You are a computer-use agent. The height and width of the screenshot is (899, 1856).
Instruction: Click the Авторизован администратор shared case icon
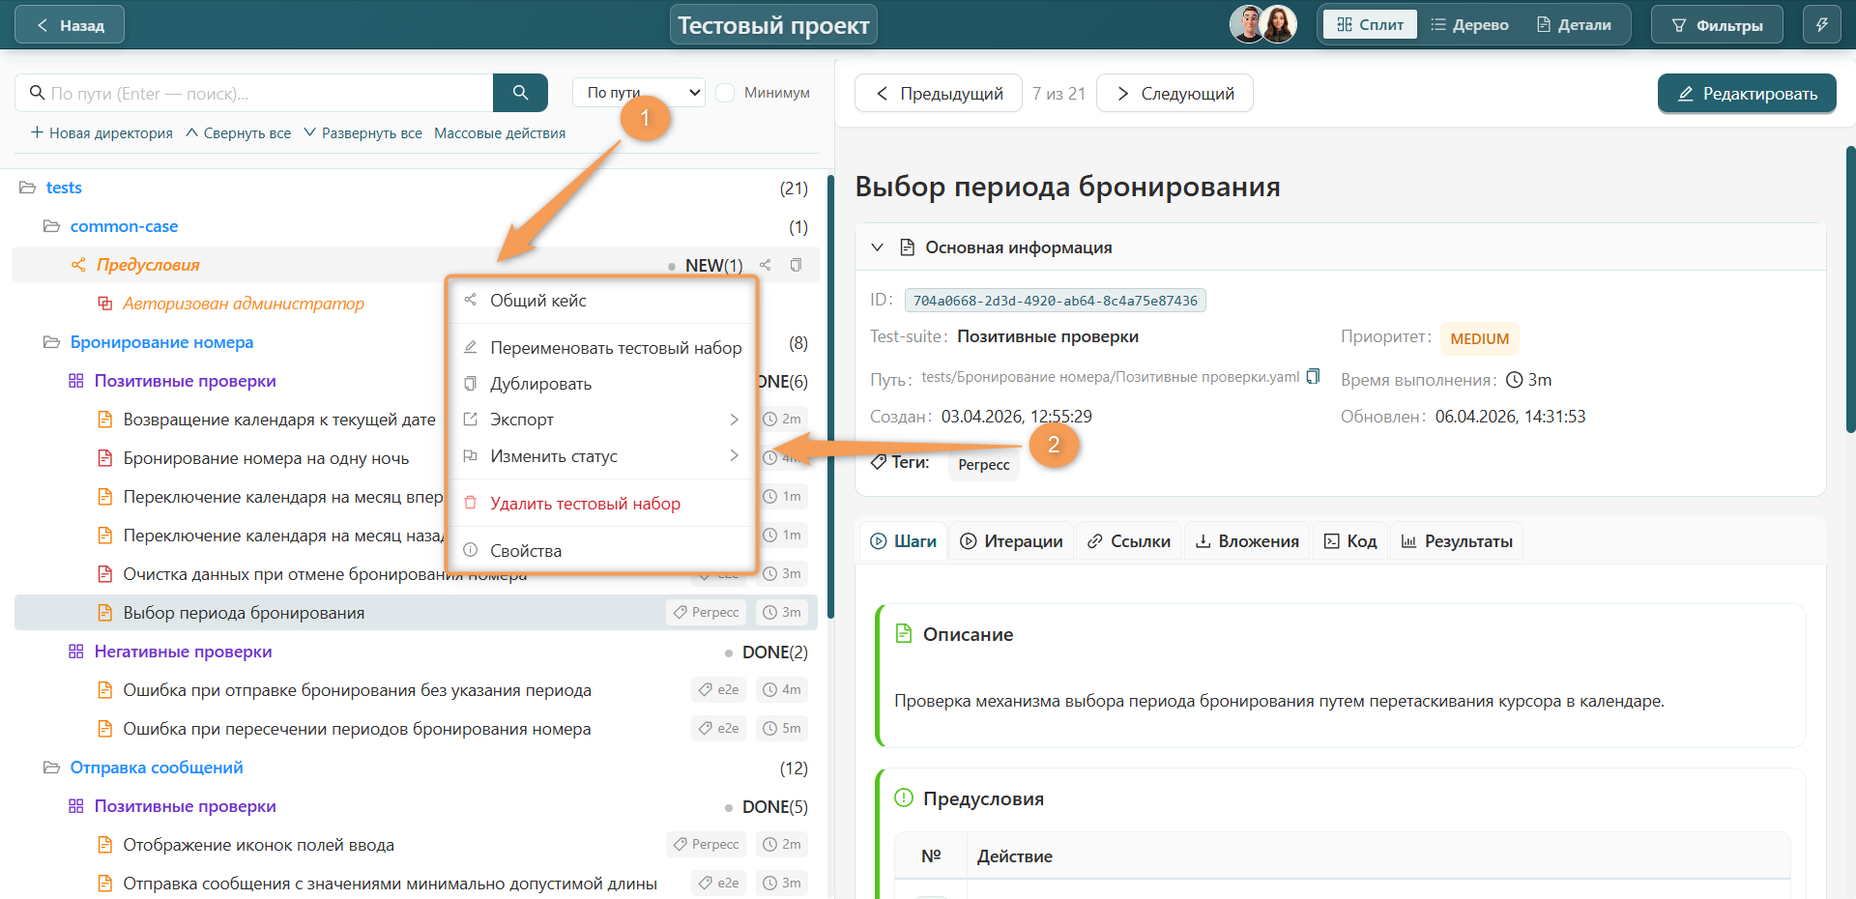(105, 304)
